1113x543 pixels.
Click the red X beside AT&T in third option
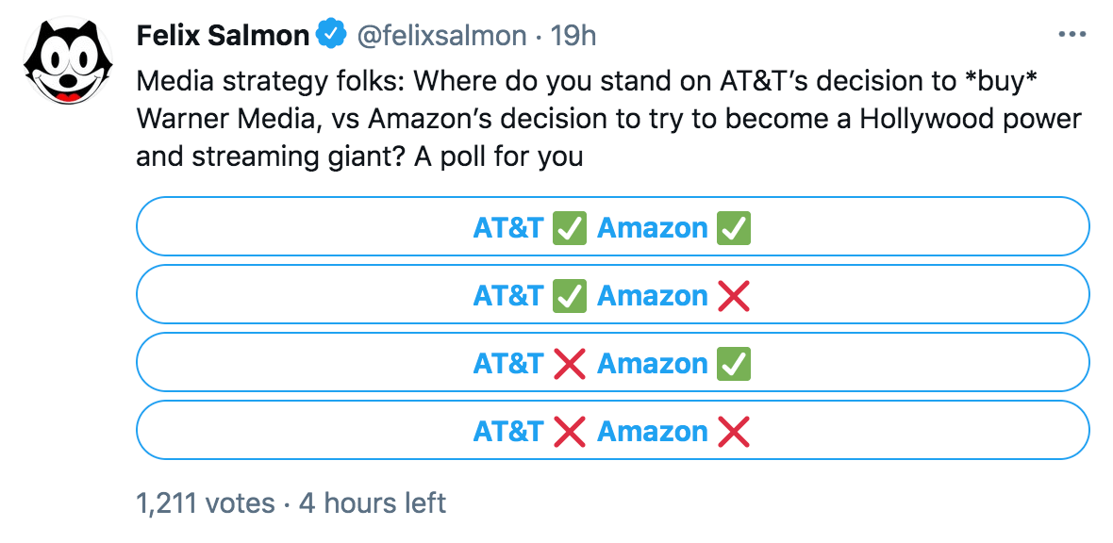(x=570, y=363)
